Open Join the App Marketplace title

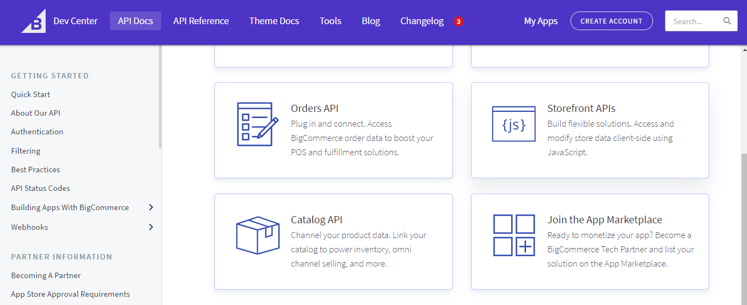pos(605,220)
